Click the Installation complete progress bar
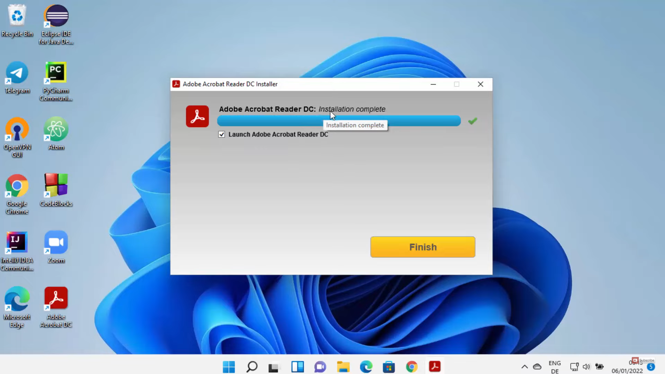This screenshot has height=374, width=665. (x=339, y=121)
